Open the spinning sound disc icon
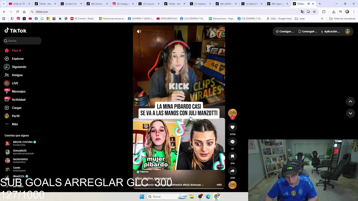This screenshot has width=358, height=201. click(232, 185)
